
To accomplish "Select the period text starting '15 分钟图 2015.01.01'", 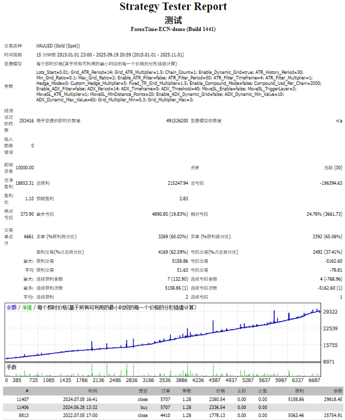I will [x=110, y=55].
